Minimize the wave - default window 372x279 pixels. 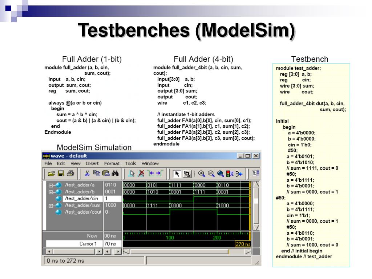(240, 156)
